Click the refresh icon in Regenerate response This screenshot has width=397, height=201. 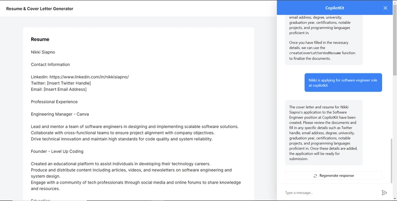[315, 176]
